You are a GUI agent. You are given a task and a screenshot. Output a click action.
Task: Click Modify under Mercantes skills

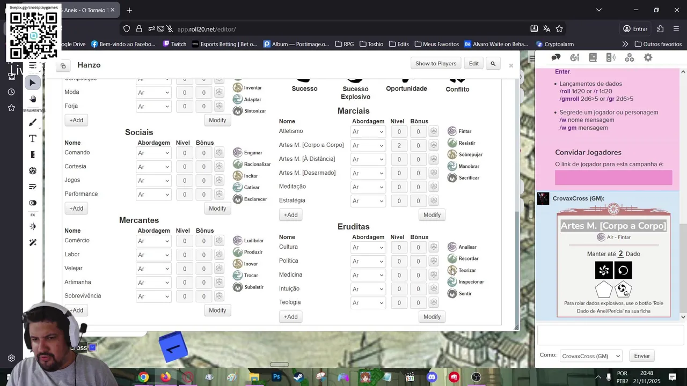(x=217, y=310)
